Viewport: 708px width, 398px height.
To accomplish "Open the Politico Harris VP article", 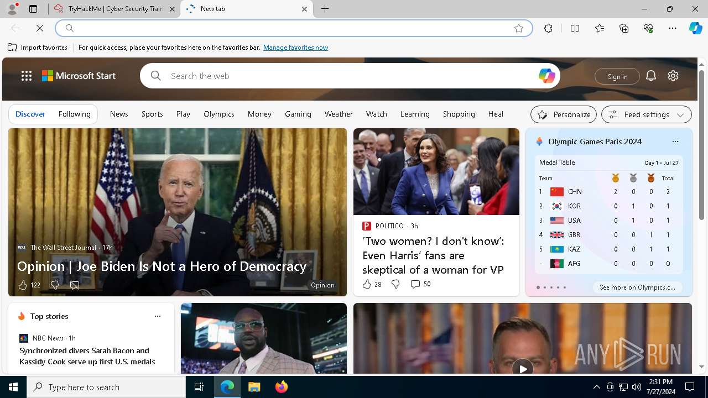I will coord(433,255).
